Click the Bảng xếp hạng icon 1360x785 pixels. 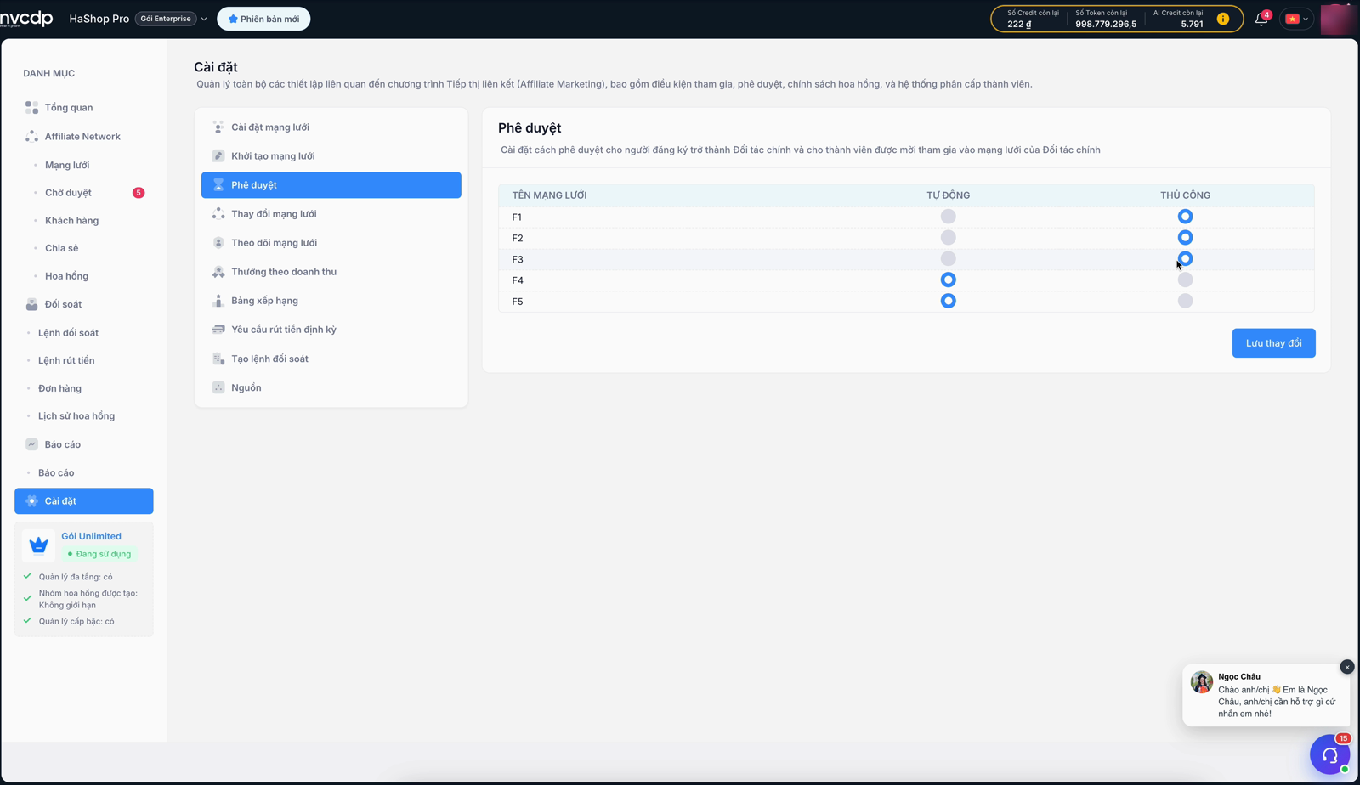[x=218, y=301]
